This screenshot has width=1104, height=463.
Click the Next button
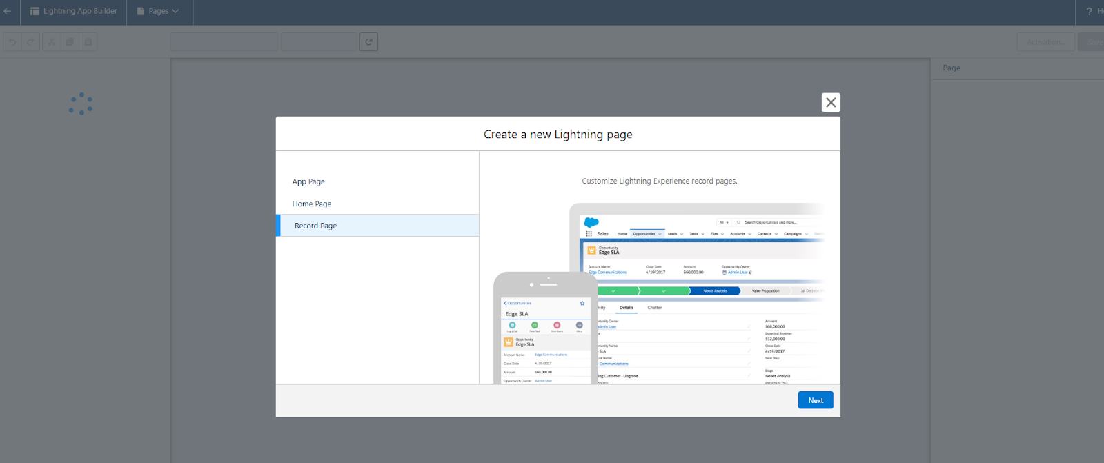click(815, 400)
